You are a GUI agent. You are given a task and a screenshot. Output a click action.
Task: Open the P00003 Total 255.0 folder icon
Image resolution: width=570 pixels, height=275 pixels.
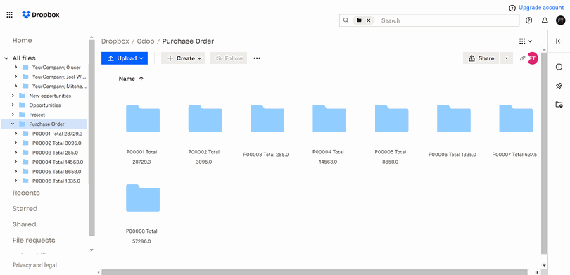click(267, 118)
